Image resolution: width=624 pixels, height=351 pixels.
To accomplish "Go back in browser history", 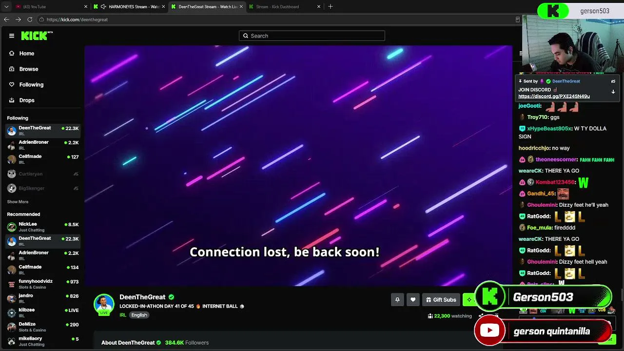I will tap(6, 19).
